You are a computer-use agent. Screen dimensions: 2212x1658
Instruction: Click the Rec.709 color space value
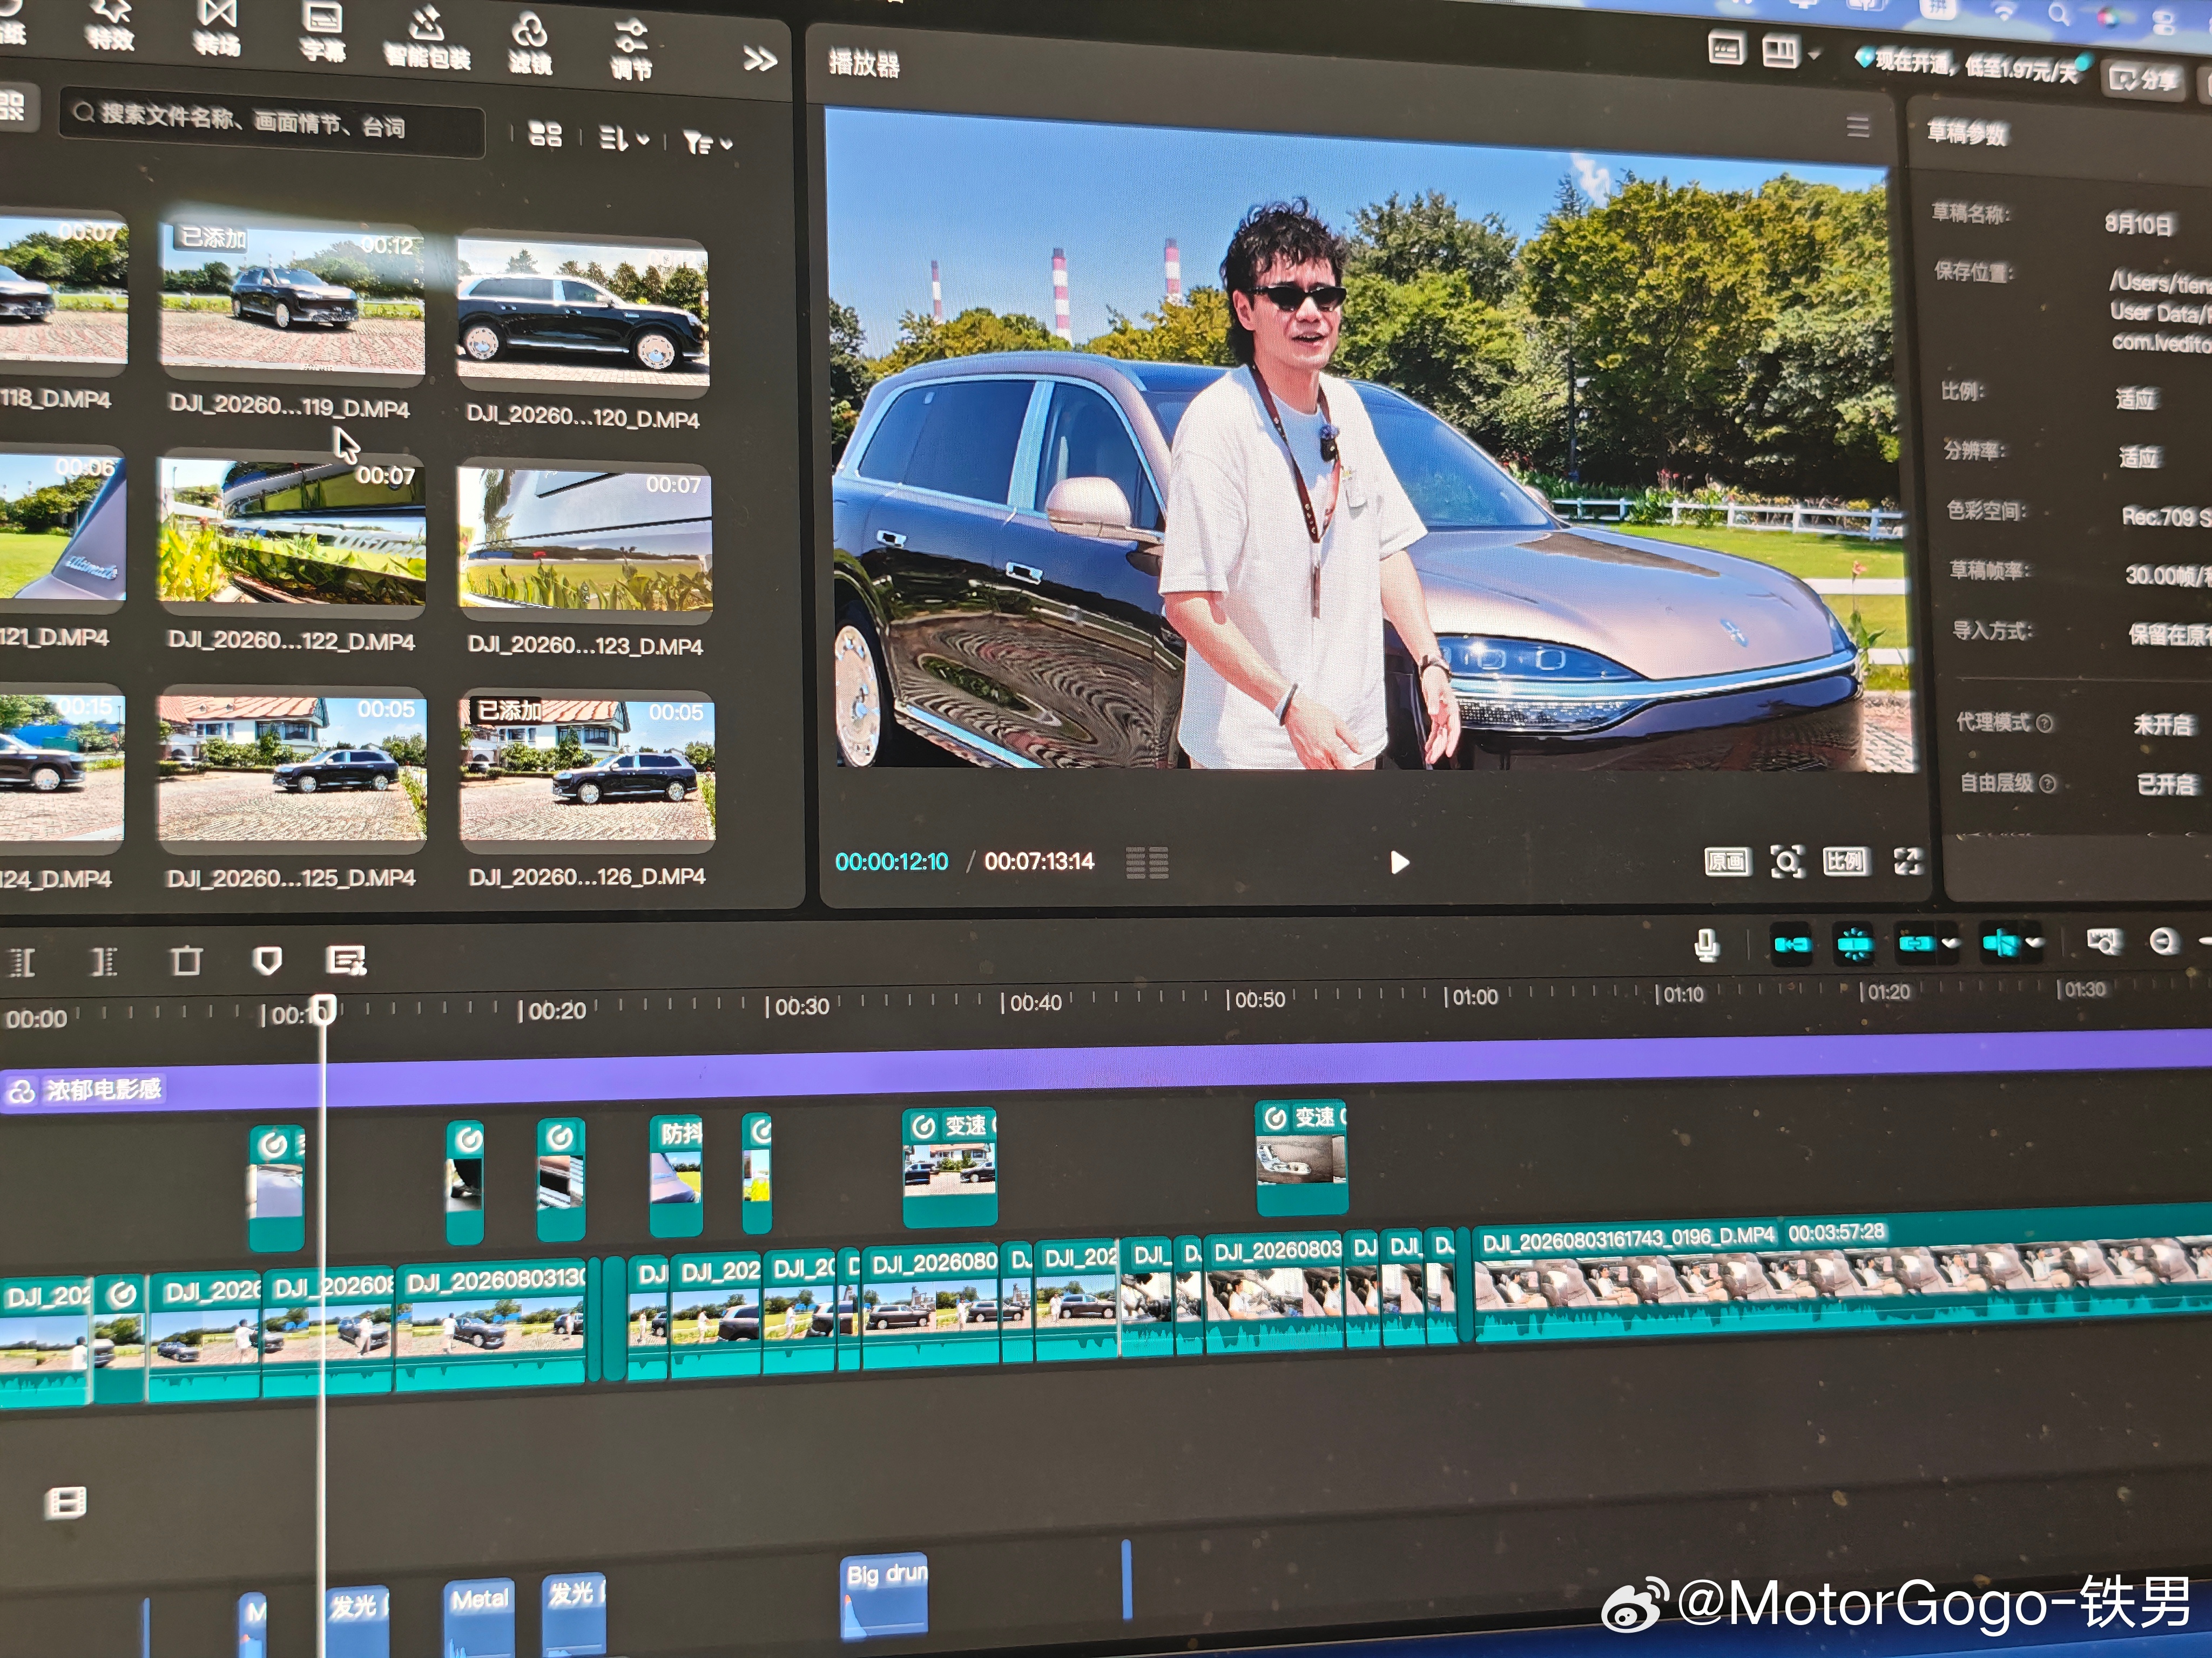[x=2166, y=517]
